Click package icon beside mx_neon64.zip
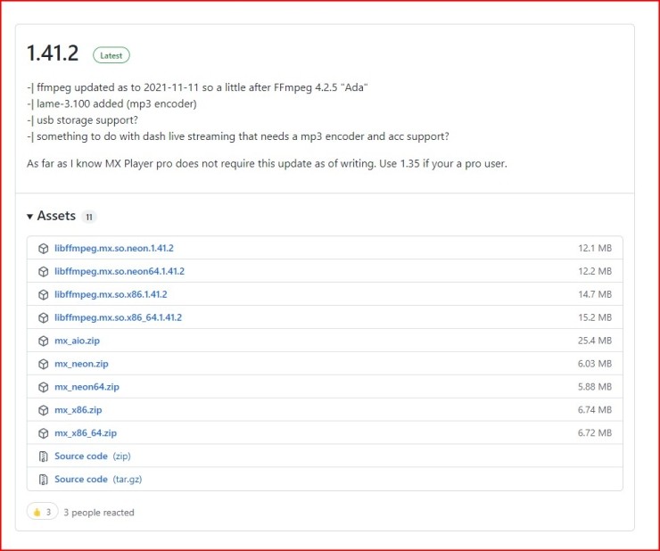660x551 pixels. (x=43, y=387)
